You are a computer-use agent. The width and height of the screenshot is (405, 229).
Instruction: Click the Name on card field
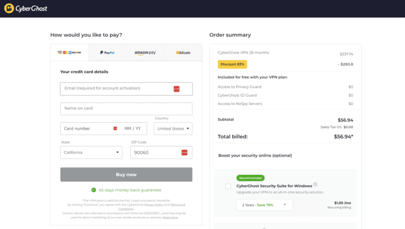126,109
